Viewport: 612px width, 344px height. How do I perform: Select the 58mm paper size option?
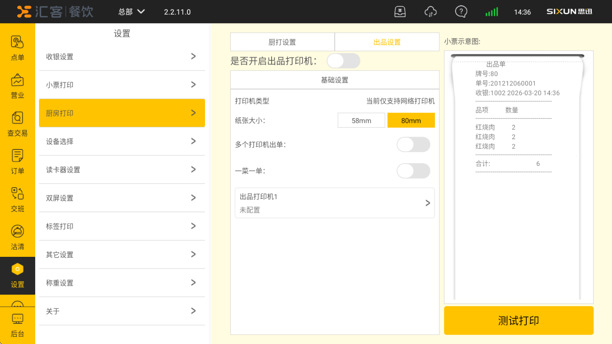pyautogui.click(x=361, y=121)
